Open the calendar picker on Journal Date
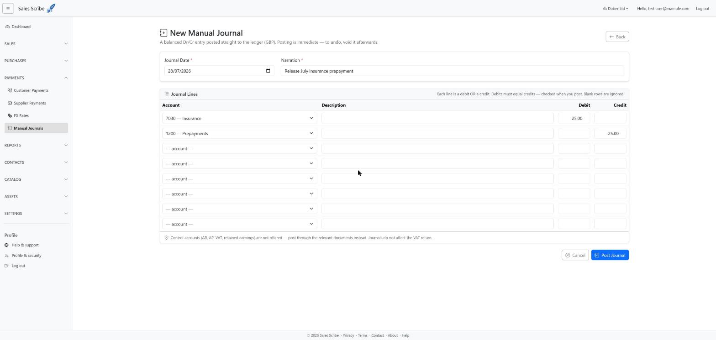This screenshot has height=340, width=716. 268,71
